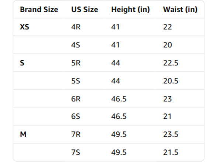This screenshot has width=217, height=162.
Task: Click the 4S US size cell
Action: pyautogui.click(x=76, y=45)
